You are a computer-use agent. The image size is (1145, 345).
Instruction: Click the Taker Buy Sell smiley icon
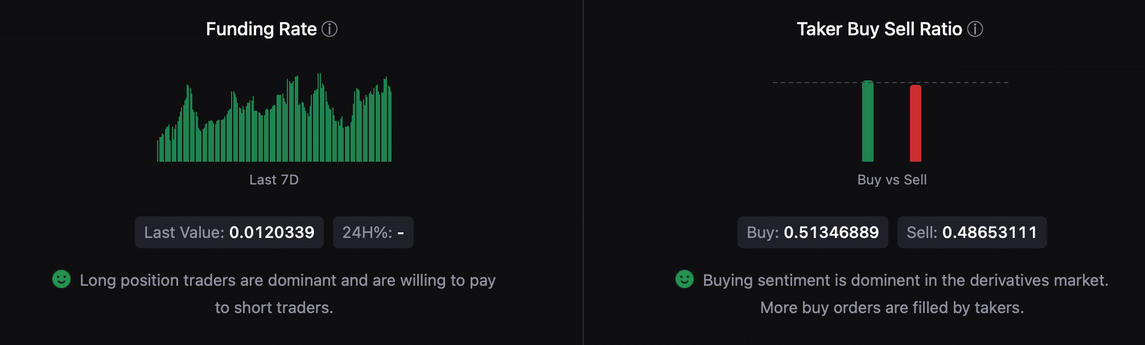[x=685, y=279]
